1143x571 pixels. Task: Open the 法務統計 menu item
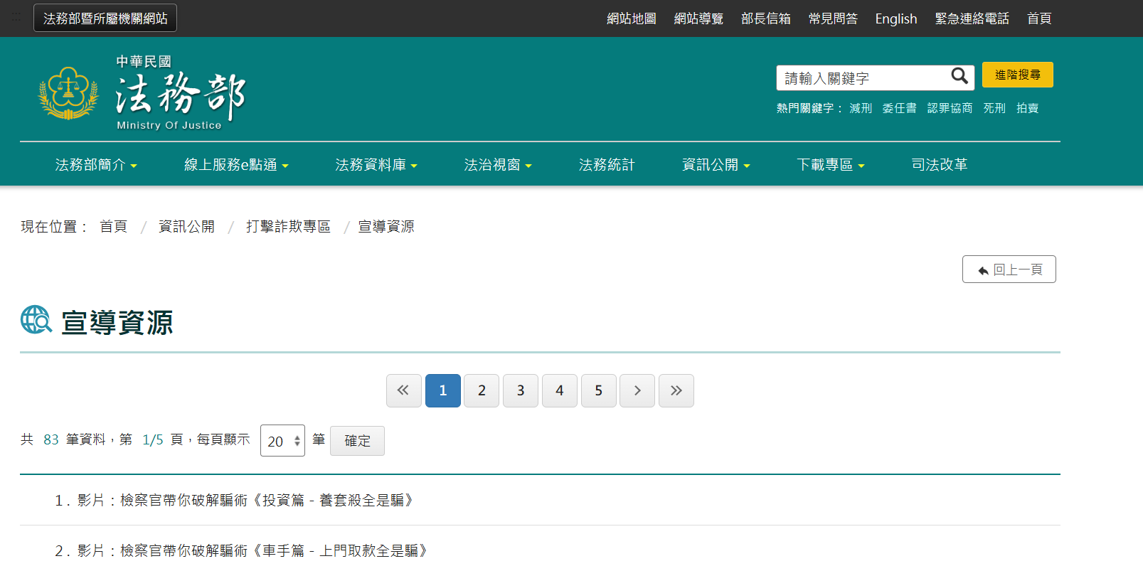click(x=607, y=165)
